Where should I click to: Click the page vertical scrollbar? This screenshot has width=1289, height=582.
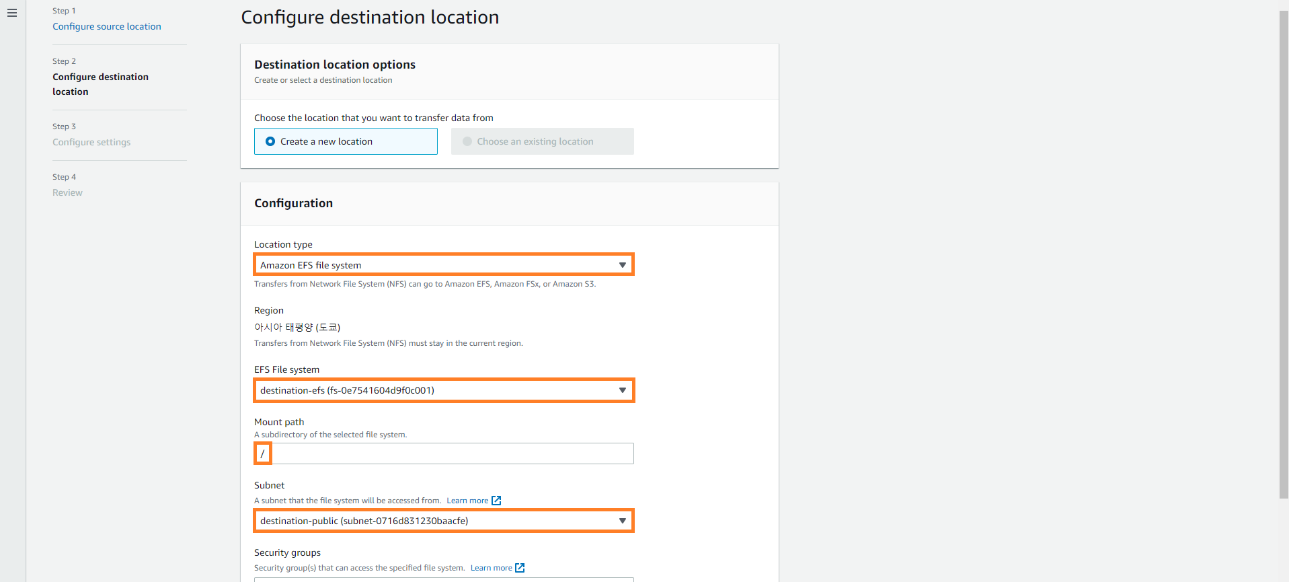1284,254
